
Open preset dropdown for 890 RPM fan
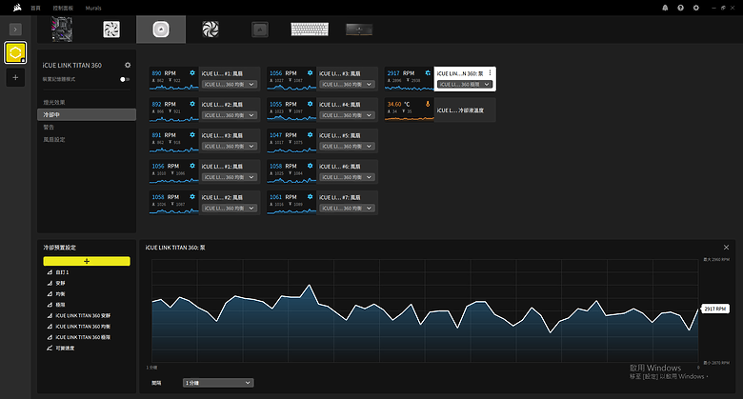230,84
